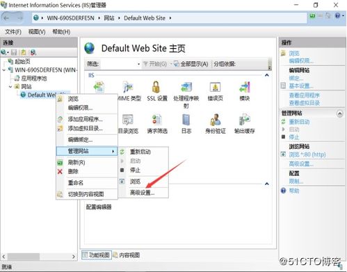
Task: Open the SSL 设置 padlock icon
Action: (156, 87)
